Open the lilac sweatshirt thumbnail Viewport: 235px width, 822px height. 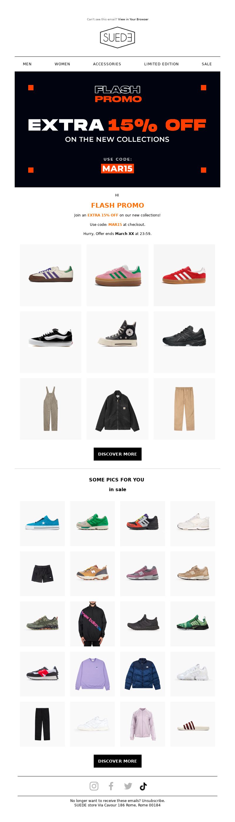coord(93,674)
